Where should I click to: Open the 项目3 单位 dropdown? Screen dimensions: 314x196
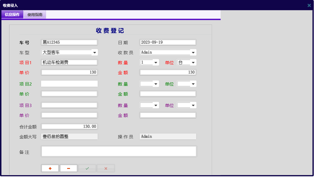pyautogui.click(x=193, y=105)
